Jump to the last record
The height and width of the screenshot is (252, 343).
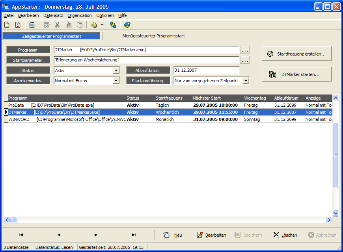(134, 235)
